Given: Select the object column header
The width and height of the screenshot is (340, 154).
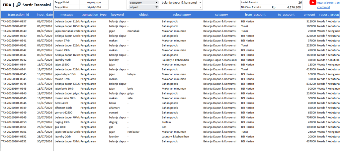Looking at the screenshot, I should tap(144, 15).
